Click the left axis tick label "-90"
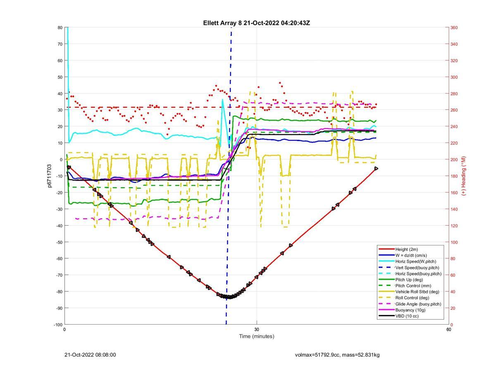496x365 pixels. click(59, 308)
